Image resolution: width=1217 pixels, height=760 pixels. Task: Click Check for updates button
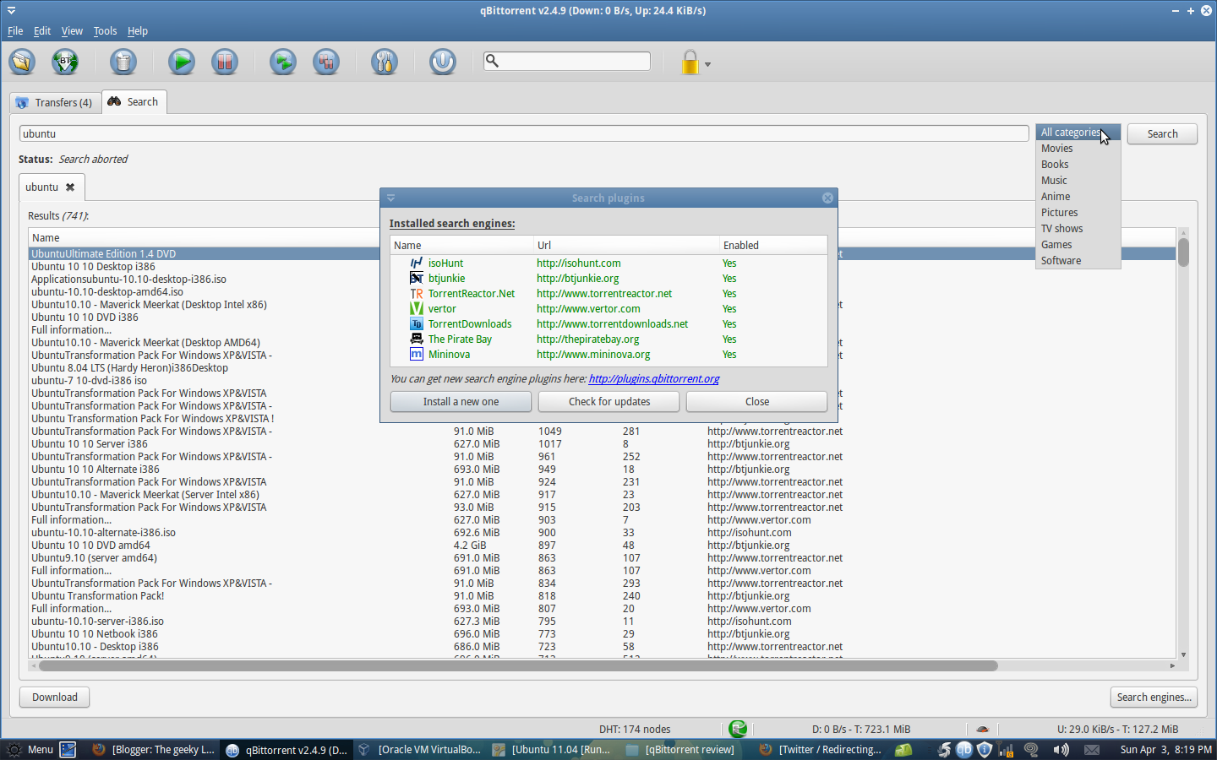(x=608, y=402)
